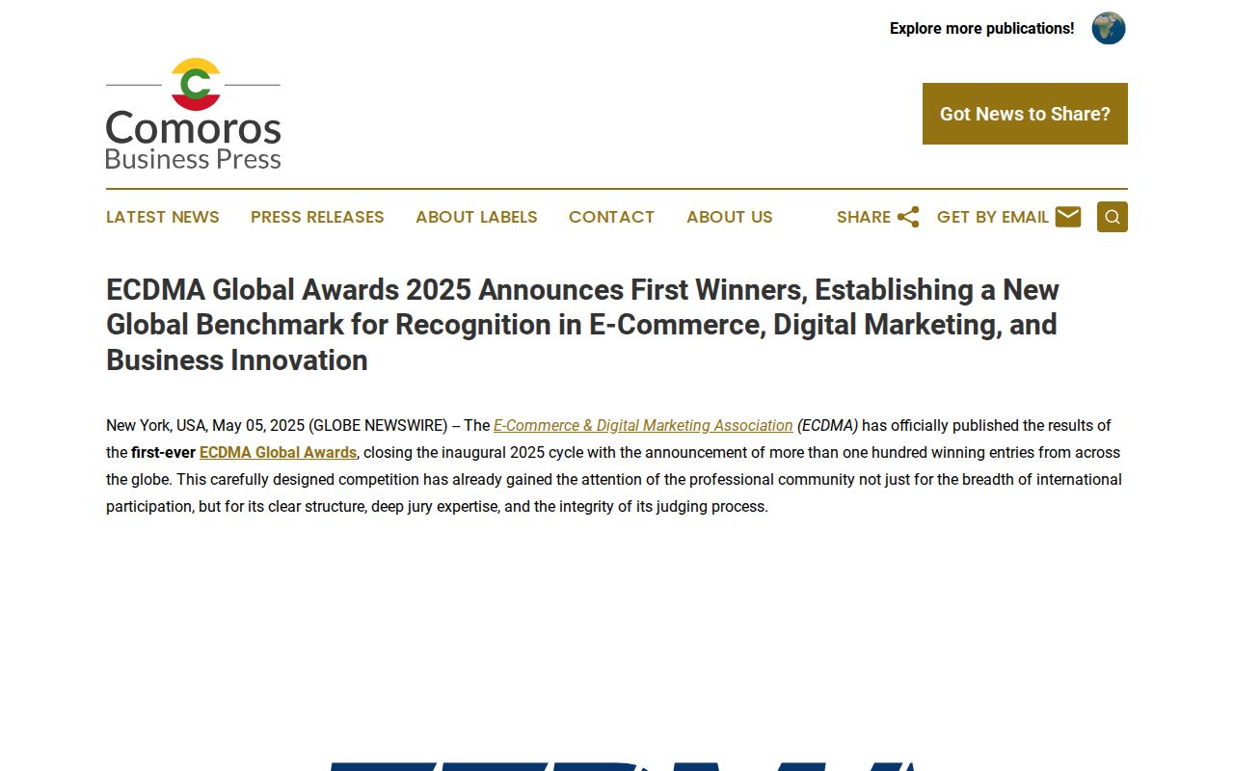This screenshot has width=1234, height=771.
Task: Select the globe icon near Explore more publications
Action: coord(1108,28)
